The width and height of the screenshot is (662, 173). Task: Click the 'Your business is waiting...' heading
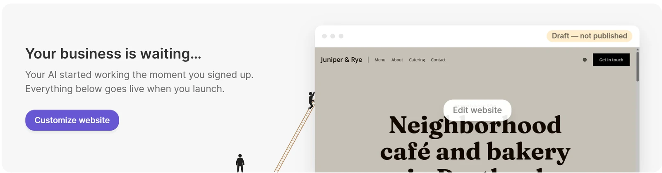pos(113,54)
